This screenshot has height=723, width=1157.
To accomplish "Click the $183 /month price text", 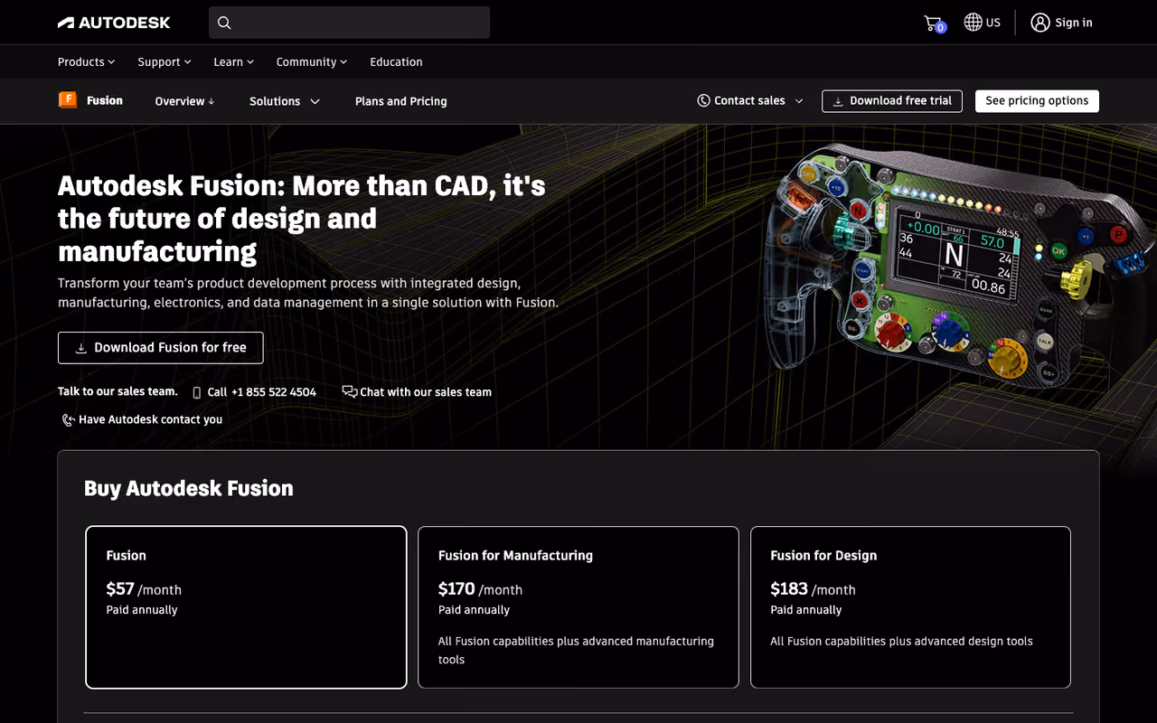I will (x=813, y=589).
